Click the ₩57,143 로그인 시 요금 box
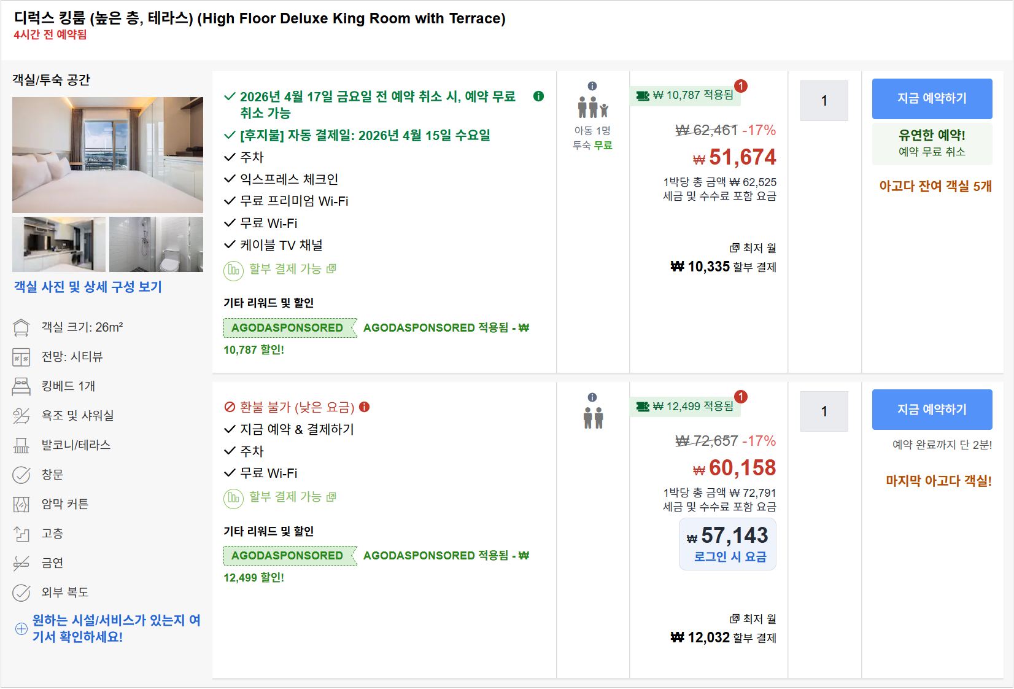Screen dimensions: 1014x689 coord(727,544)
